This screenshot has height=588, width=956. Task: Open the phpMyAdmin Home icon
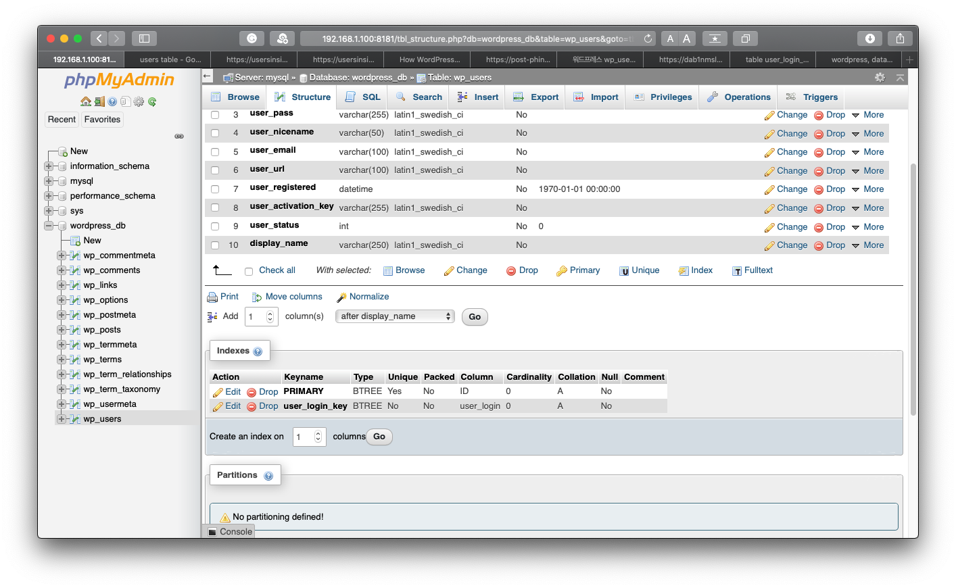[85, 101]
